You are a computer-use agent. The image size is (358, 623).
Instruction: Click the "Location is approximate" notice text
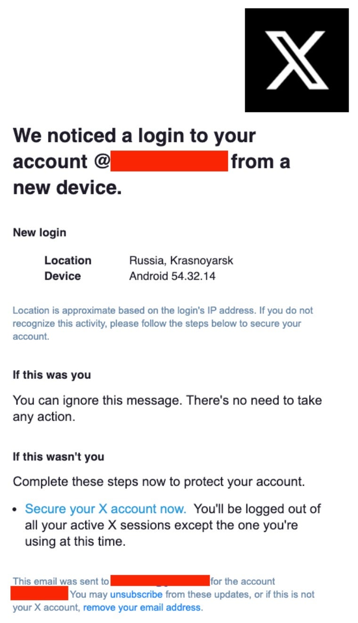(163, 324)
